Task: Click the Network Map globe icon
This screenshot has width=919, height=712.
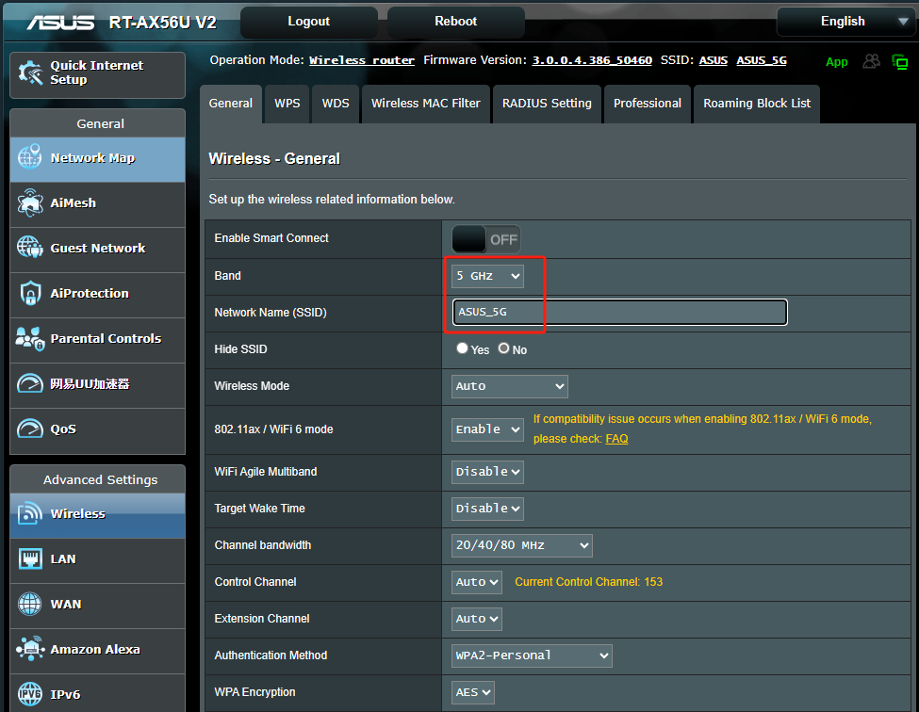Action: [30, 158]
